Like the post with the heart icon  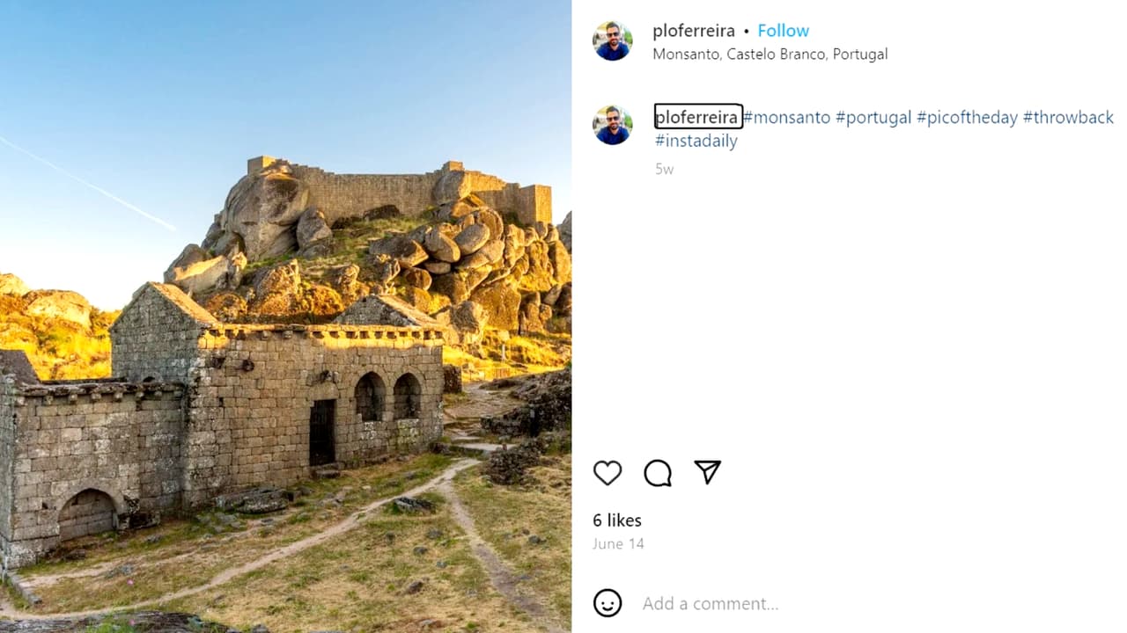[x=608, y=473]
